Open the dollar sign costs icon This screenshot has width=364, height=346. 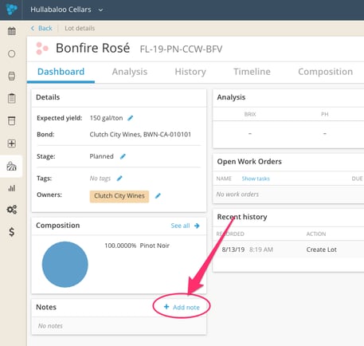pyautogui.click(x=11, y=232)
